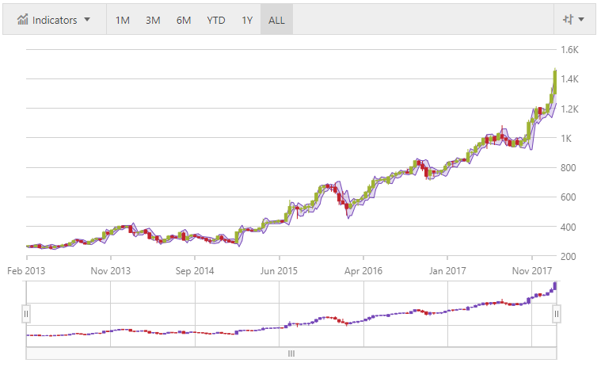Click the Feb 2013 axis label
Viewport: 601px width, 367px height.
tap(26, 271)
